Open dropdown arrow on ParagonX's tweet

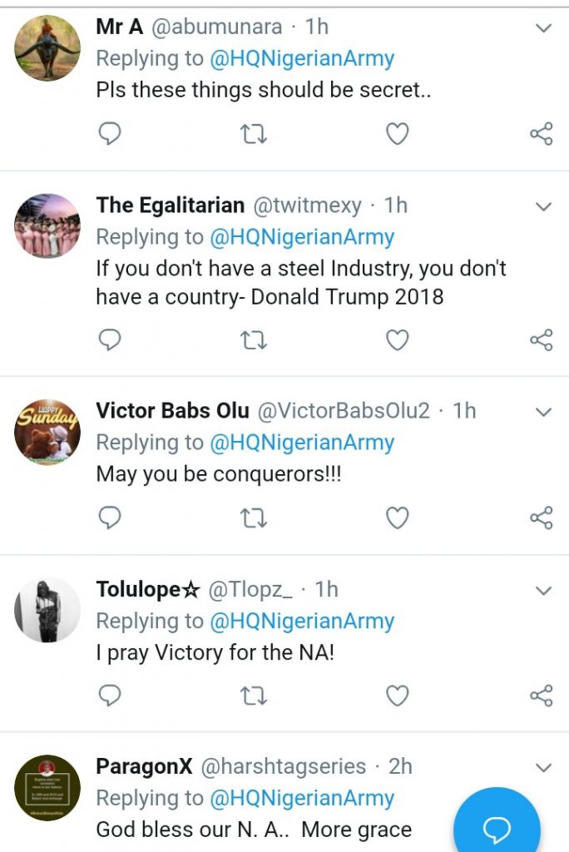point(543,767)
